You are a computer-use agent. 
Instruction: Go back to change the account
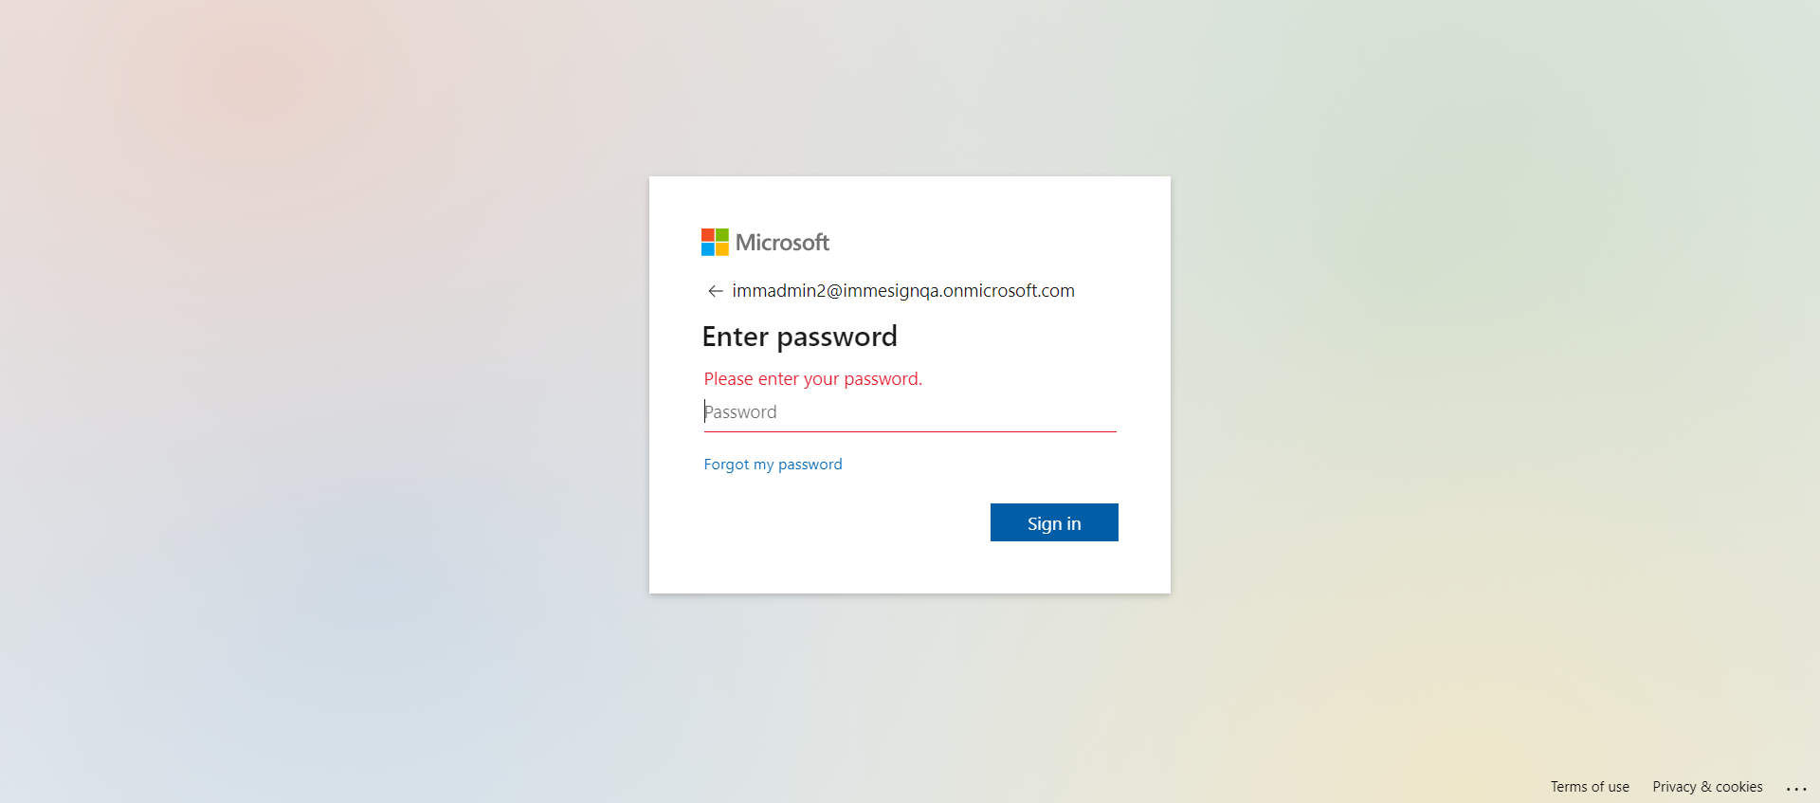click(x=716, y=291)
